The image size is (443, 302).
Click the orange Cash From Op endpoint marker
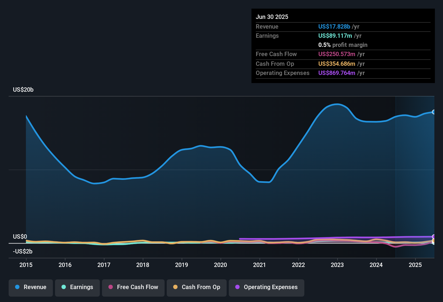coord(434,240)
